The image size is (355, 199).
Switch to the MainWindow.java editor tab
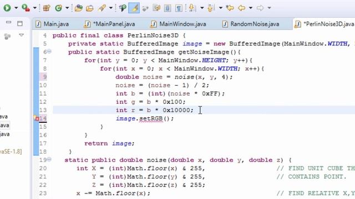point(179,24)
